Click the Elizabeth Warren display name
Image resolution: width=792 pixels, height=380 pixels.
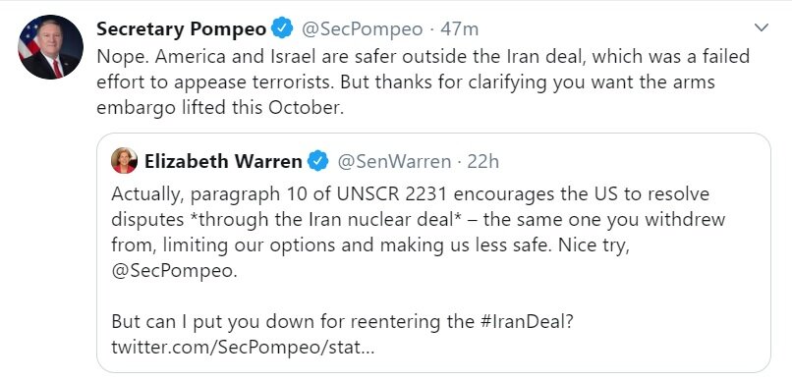223,161
